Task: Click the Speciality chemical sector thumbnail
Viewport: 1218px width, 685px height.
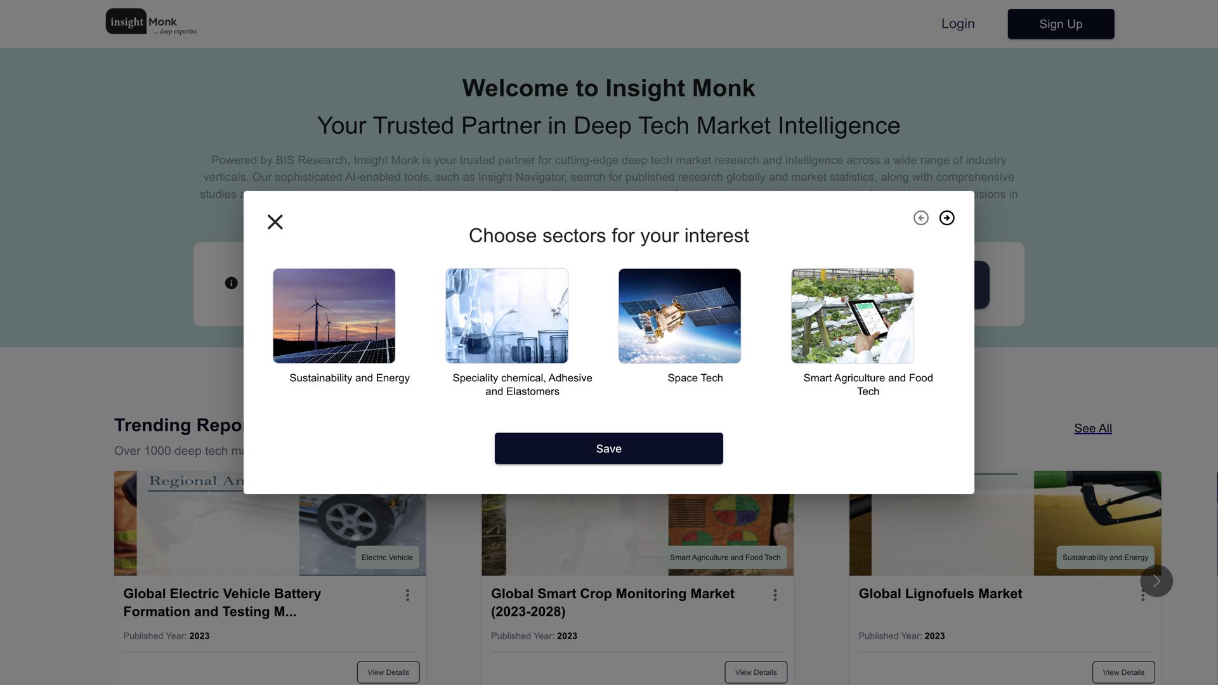Action: click(506, 315)
